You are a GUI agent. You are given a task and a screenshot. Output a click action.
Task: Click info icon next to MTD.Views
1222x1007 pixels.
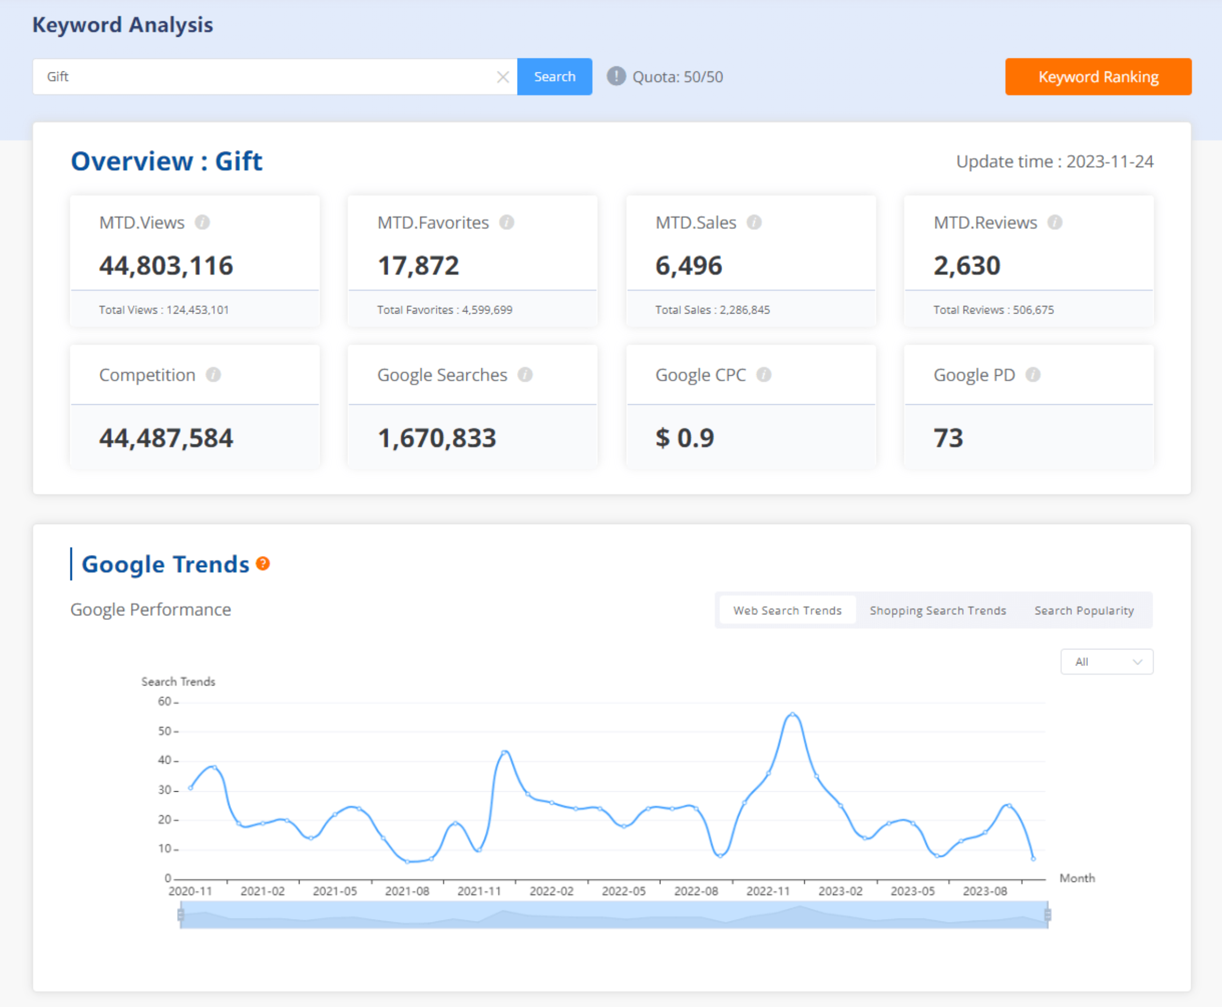click(x=202, y=222)
